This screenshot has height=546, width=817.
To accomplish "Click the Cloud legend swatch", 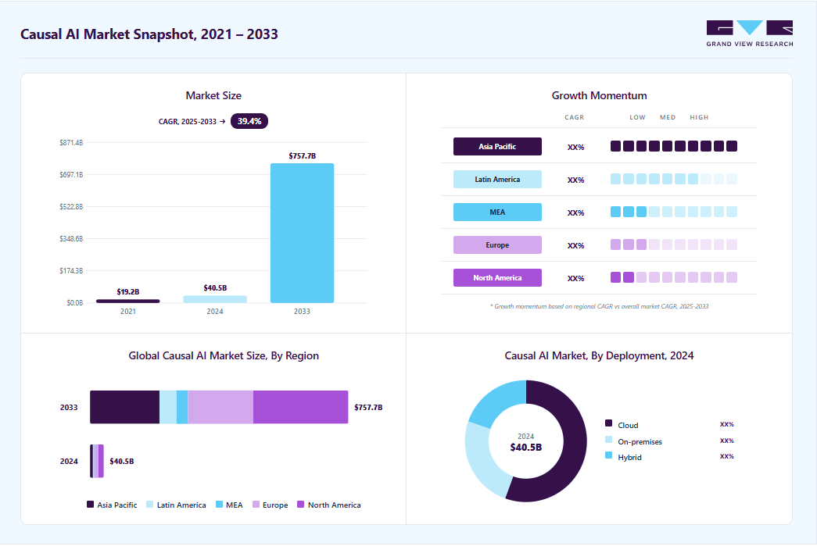I will click(x=608, y=423).
